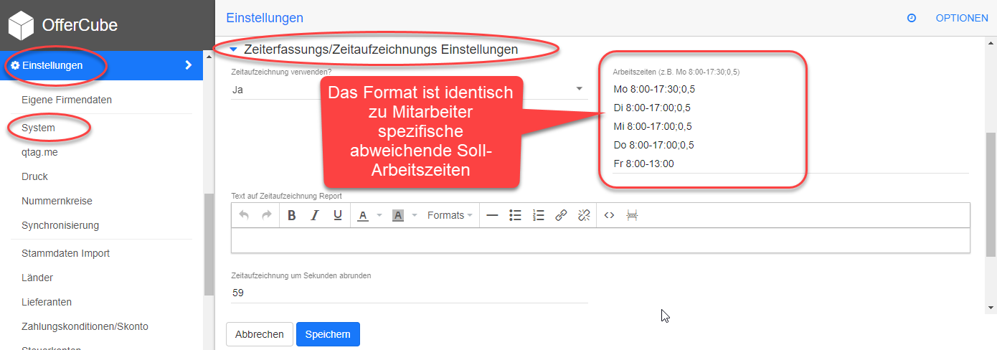Open Nummernkreise in the sidebar
997x350 pixels.
[57, 201]
